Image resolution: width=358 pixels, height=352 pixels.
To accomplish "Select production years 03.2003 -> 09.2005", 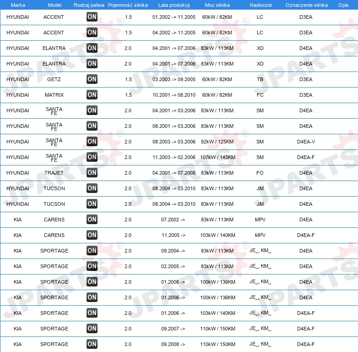I will point(174,79).
